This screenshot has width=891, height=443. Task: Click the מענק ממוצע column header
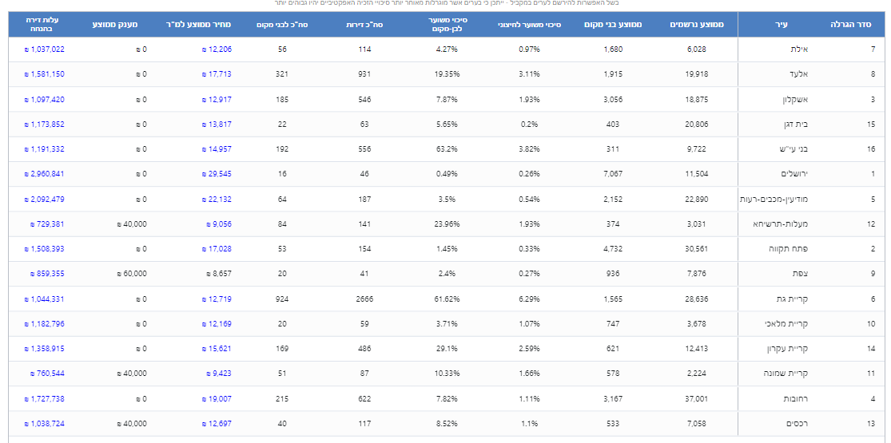coord(115,26)
